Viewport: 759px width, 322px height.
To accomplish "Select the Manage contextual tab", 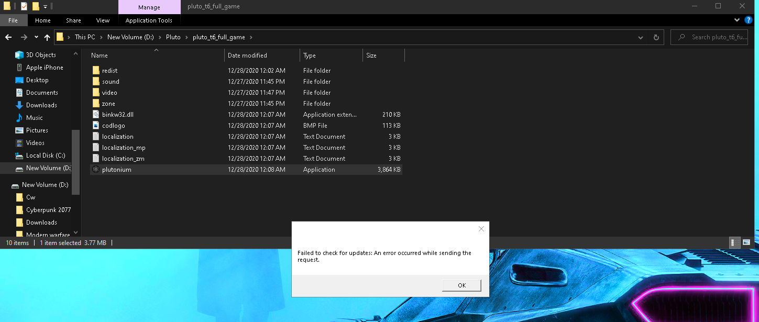I will pyautogui.click(x=149, y=7).
